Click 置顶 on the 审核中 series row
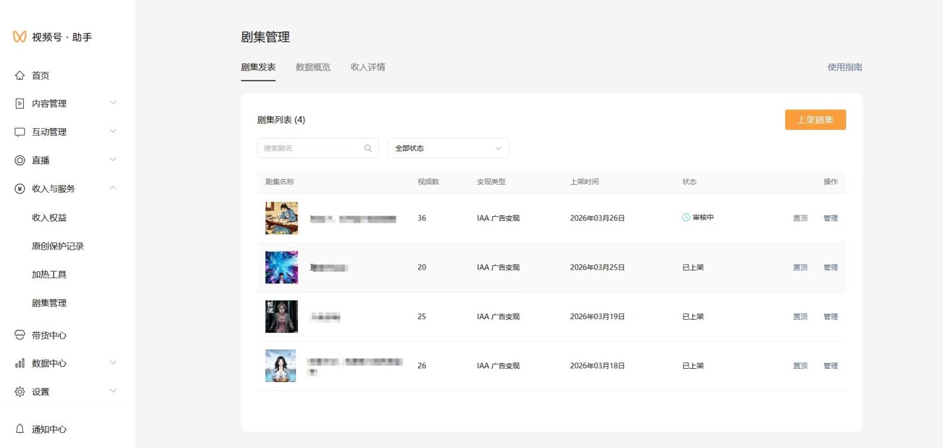Image resolution: width=943 pixels, height=448 pixels. (x=800, y=218)
